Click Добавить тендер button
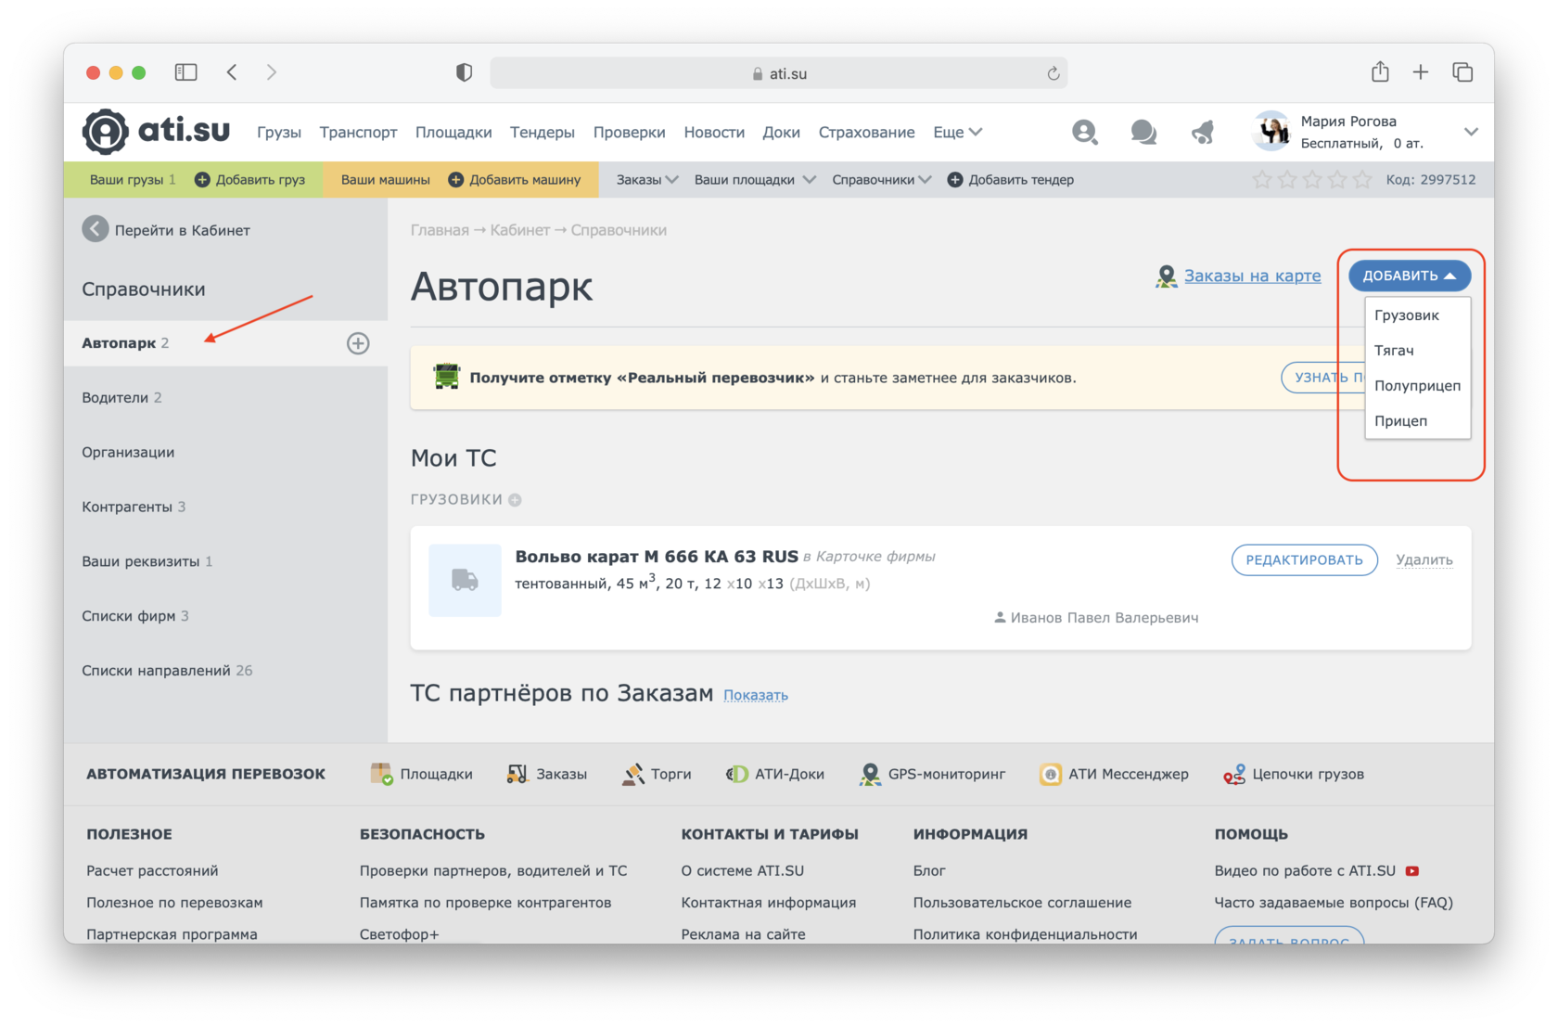 coord(1011,179)
